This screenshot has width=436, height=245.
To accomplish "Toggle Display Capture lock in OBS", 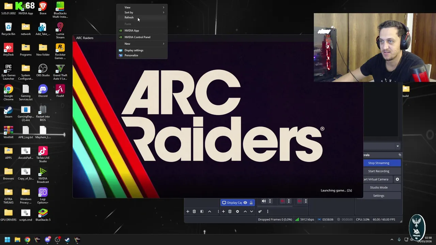I will pos(251,202).
